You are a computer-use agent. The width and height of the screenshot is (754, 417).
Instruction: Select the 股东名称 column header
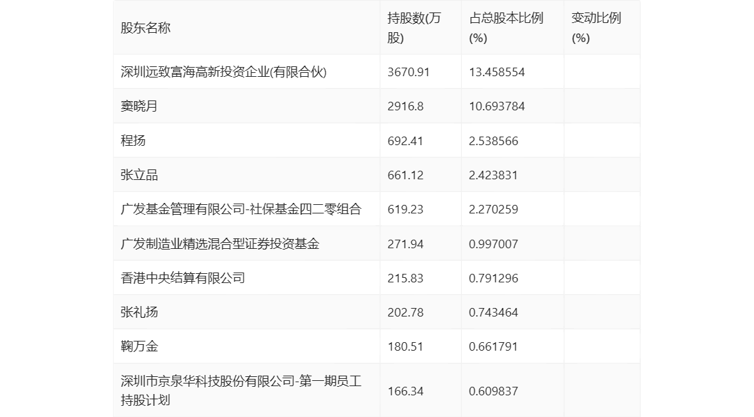(145, 28)
